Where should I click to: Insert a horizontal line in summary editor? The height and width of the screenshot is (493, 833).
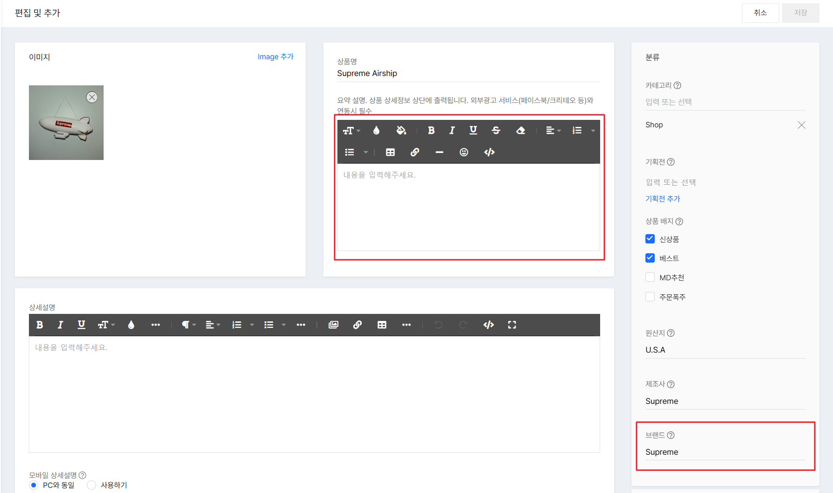[x=439, y=152]
